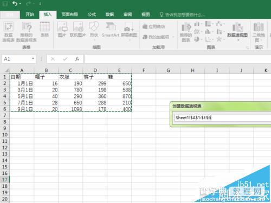Select the 插入 (Insert) tab
This screenshot has width=271, height=203.
point(48,15)
